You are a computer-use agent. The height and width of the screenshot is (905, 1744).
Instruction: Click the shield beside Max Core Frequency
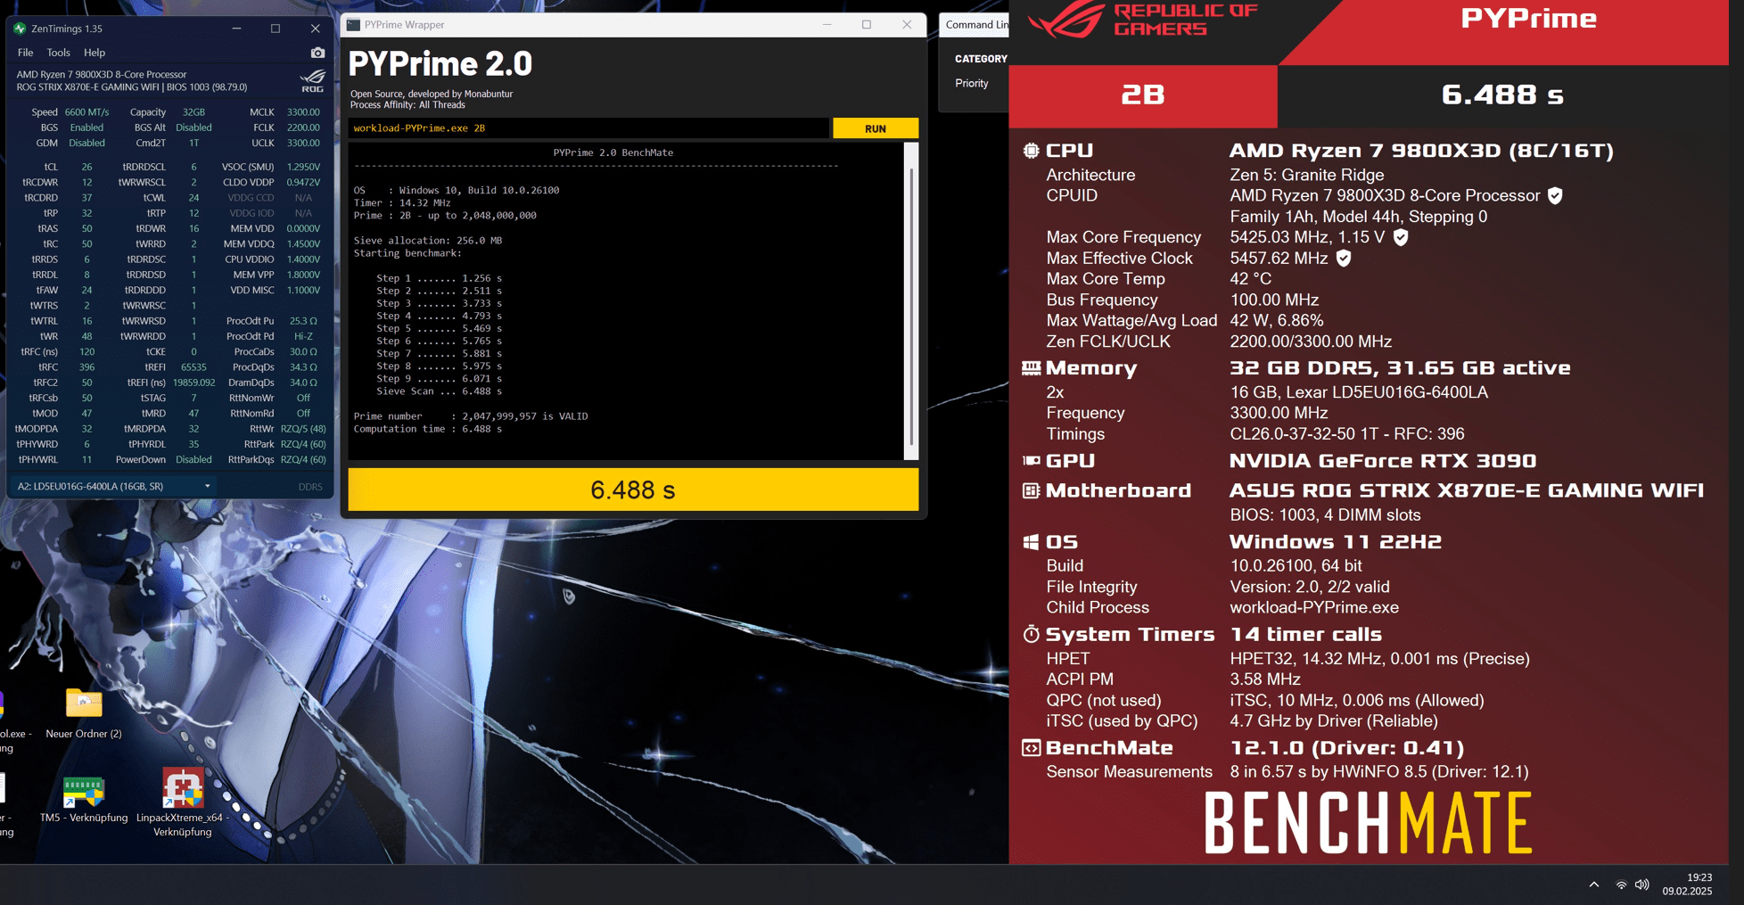(1401, 237)
